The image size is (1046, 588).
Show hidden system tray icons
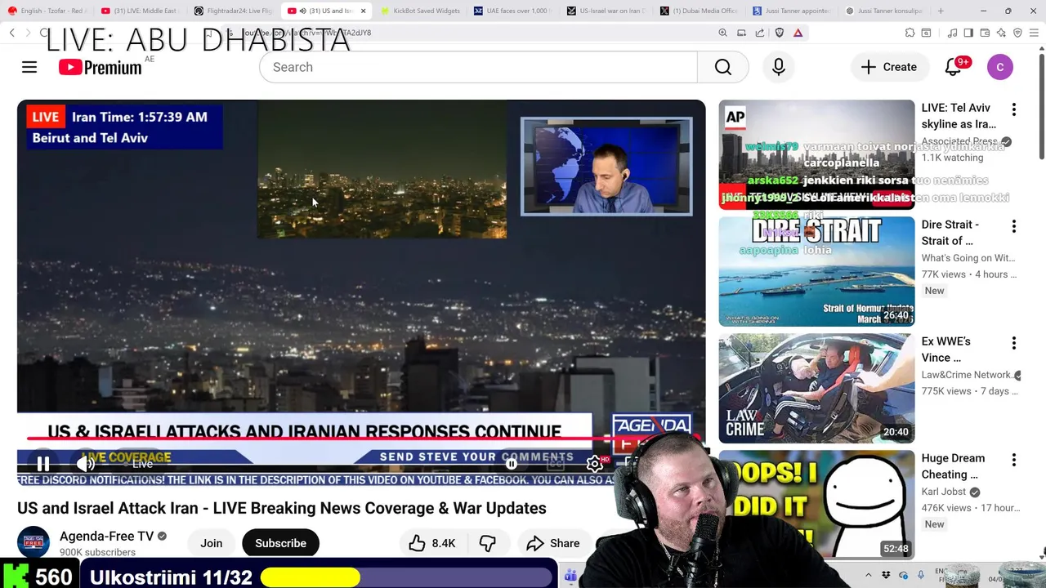click(x=868, y=575)
